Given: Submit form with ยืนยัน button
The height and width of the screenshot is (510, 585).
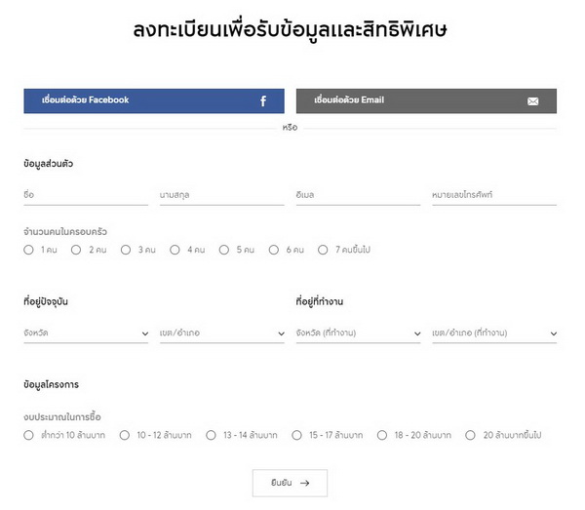Looking at the screenshot, I should pyautogui.click(x=290, y=483).
